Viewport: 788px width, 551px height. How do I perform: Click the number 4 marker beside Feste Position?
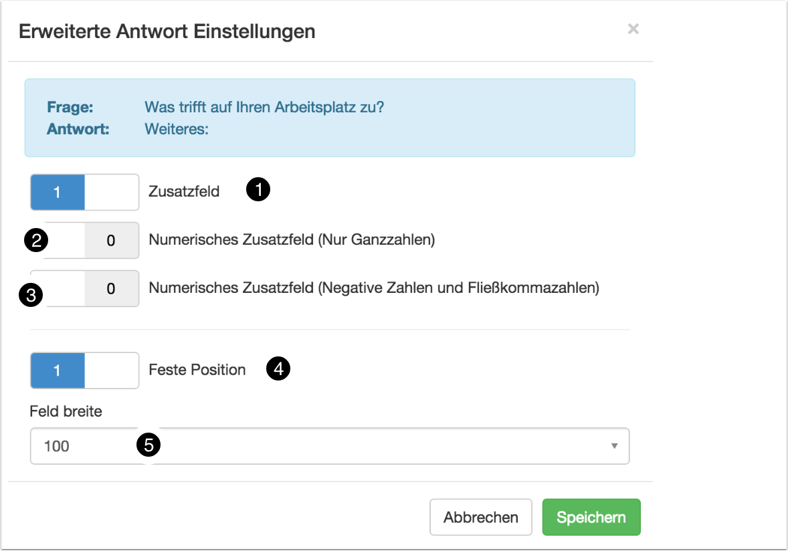click(x=278, y=368)
